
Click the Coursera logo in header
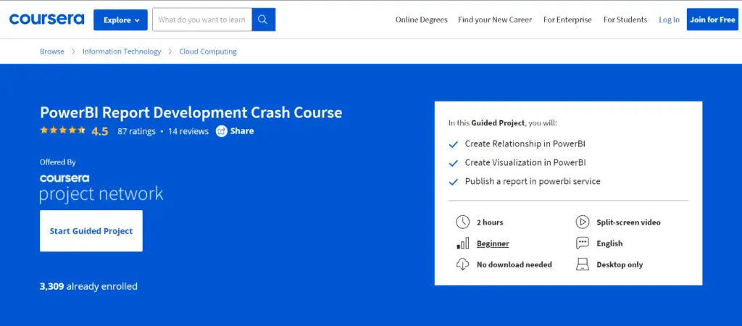46,19
